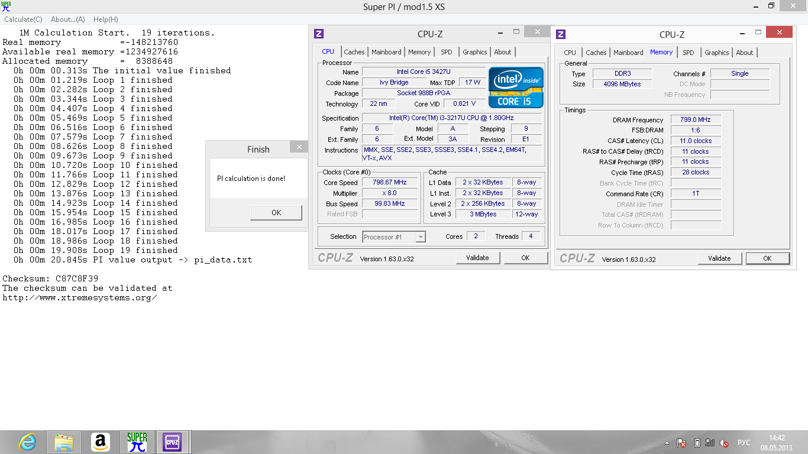Switch input language РУС indicator
Image resolution: width=808 pixels, height=454 pixels.
click(x=744, y=442)
